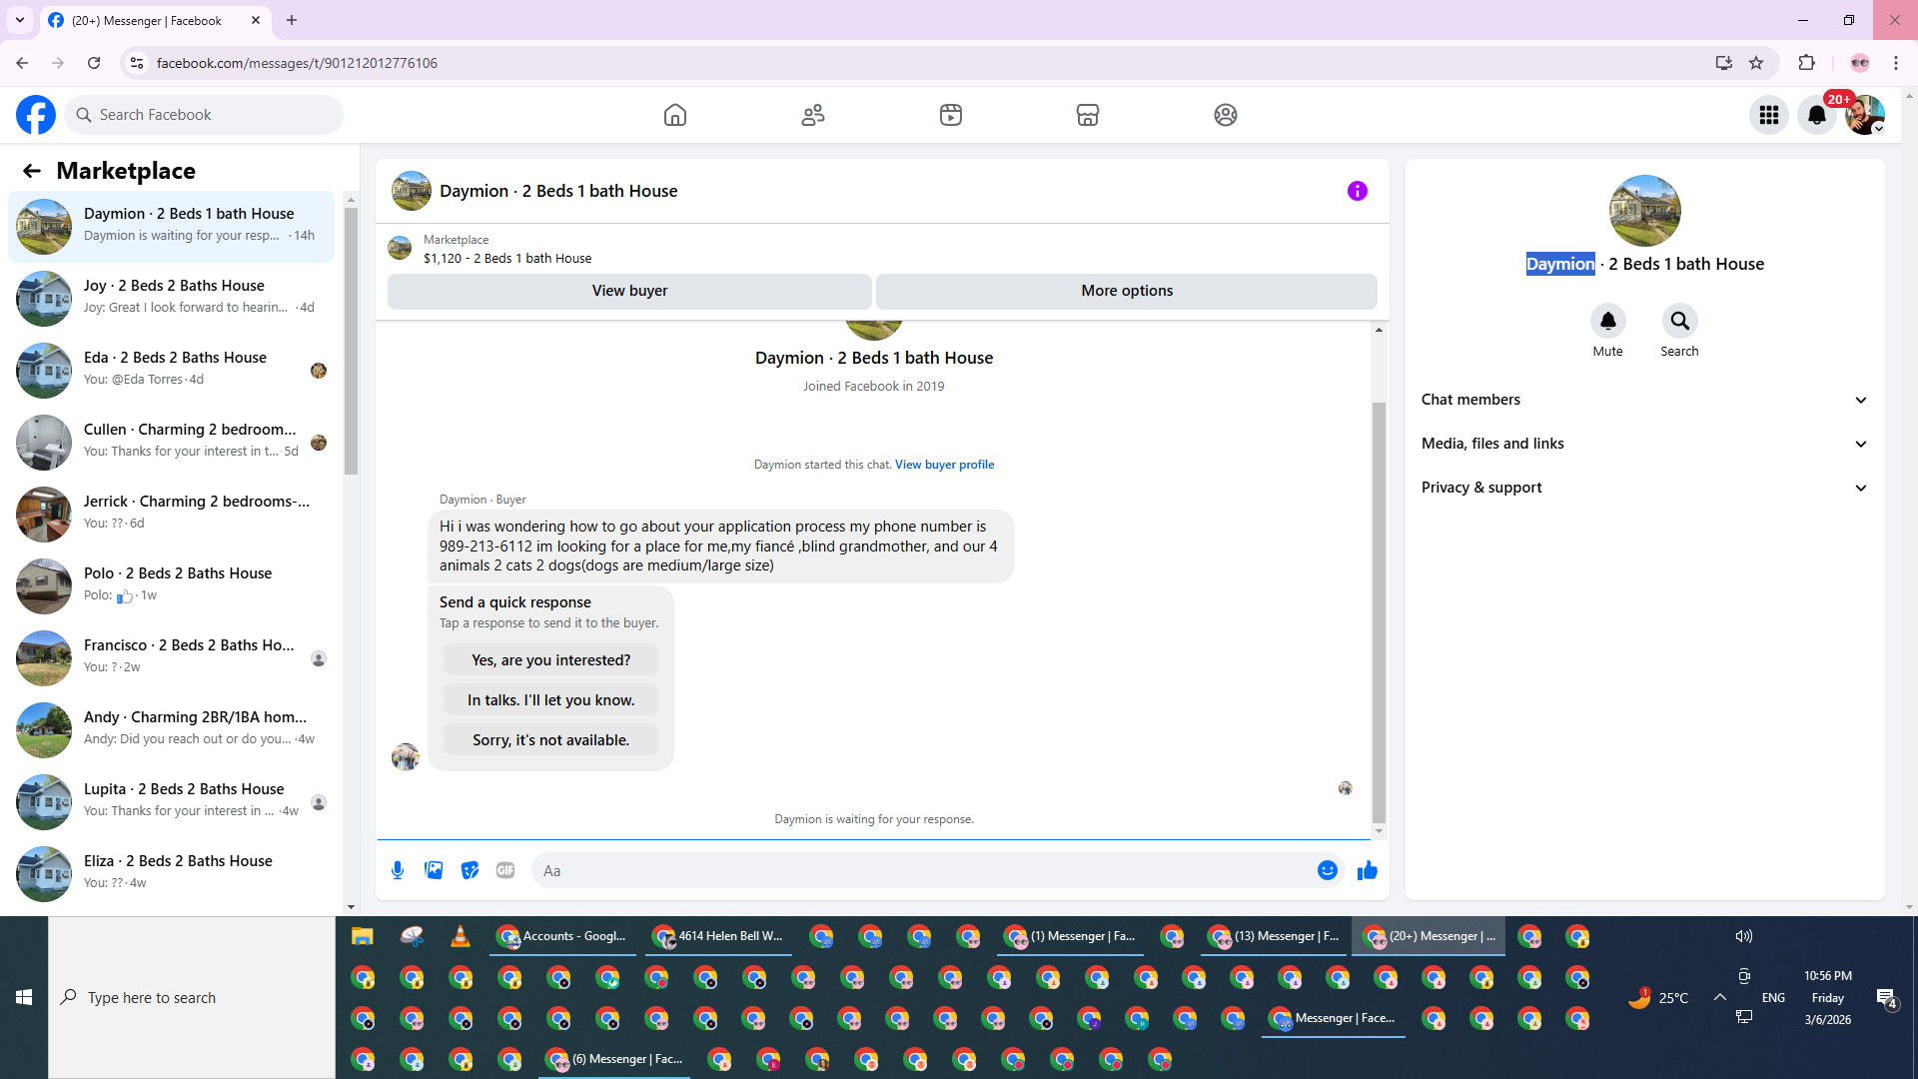Expand Privacy & support section
Screen dimensions: 1918x1079
tap(1644, 488)
